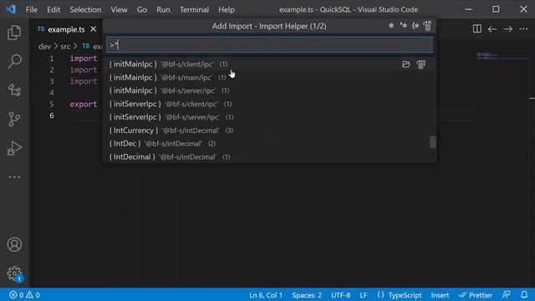
Task: Click the export keyword on line 5
Action: pos(84,104)
